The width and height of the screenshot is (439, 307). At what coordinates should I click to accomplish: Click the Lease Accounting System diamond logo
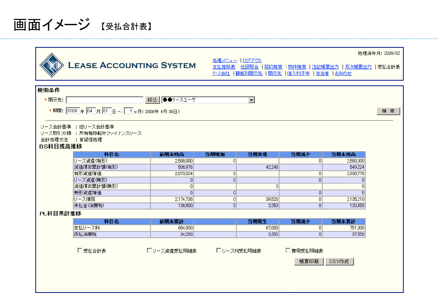[52, 65]
